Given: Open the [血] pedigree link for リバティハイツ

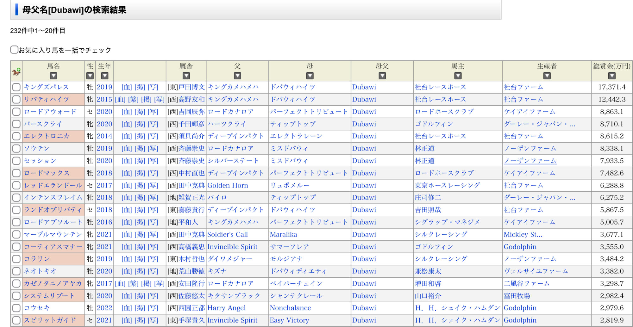Looking at the screenshot, I should (120, 100).
